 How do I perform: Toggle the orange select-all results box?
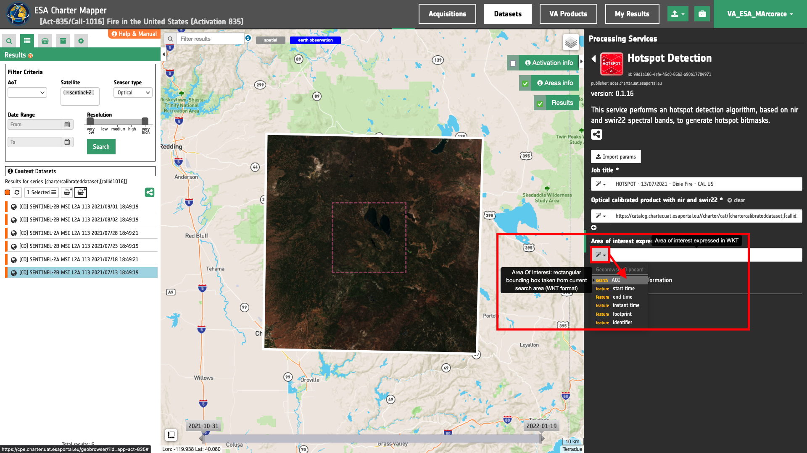pos(8,193)
